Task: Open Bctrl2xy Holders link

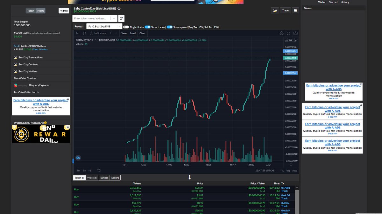Action: click(x=28, y=71)
